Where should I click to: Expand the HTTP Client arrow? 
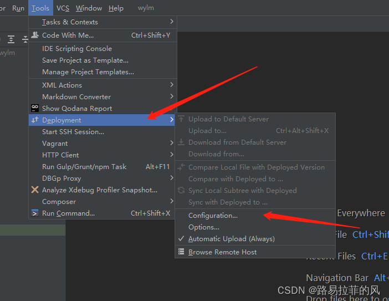(172, 155)
